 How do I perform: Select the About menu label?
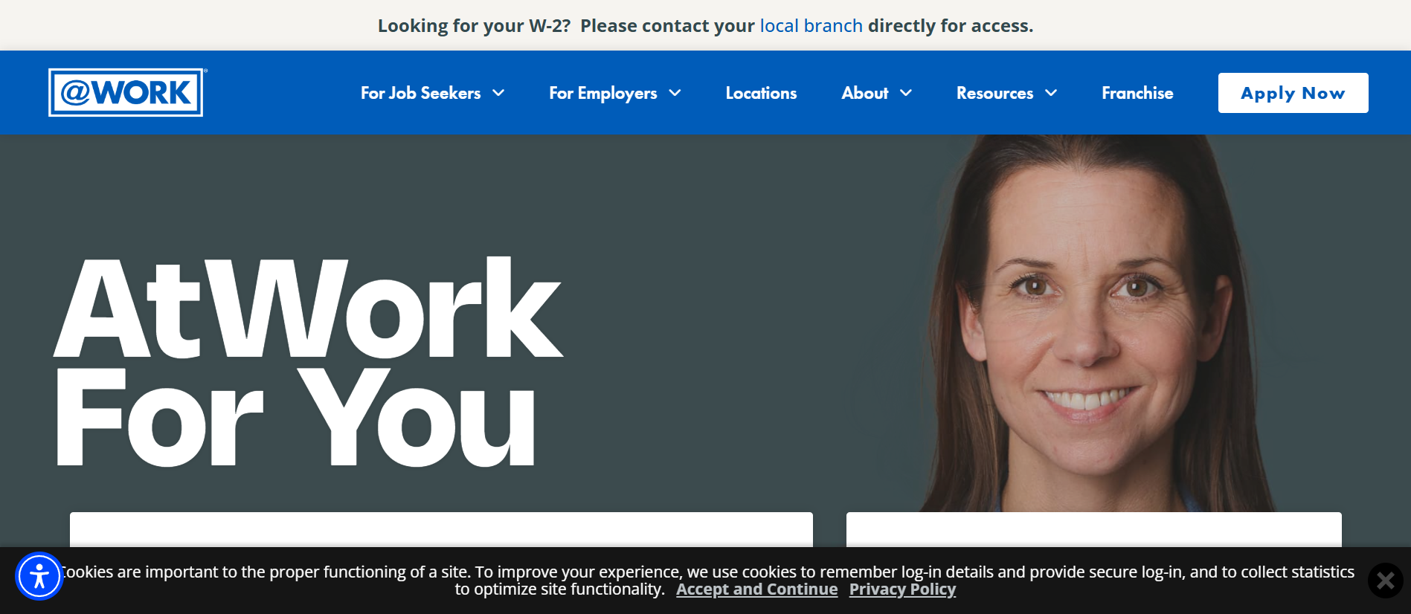[864, 93]
